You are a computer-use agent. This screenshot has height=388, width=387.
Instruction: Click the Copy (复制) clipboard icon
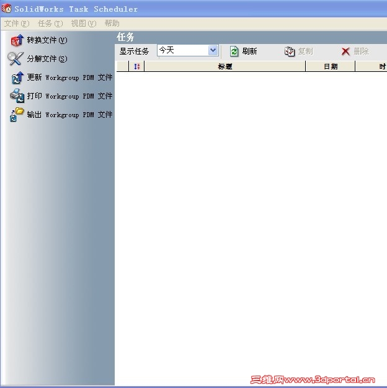(x=290, y=51)
